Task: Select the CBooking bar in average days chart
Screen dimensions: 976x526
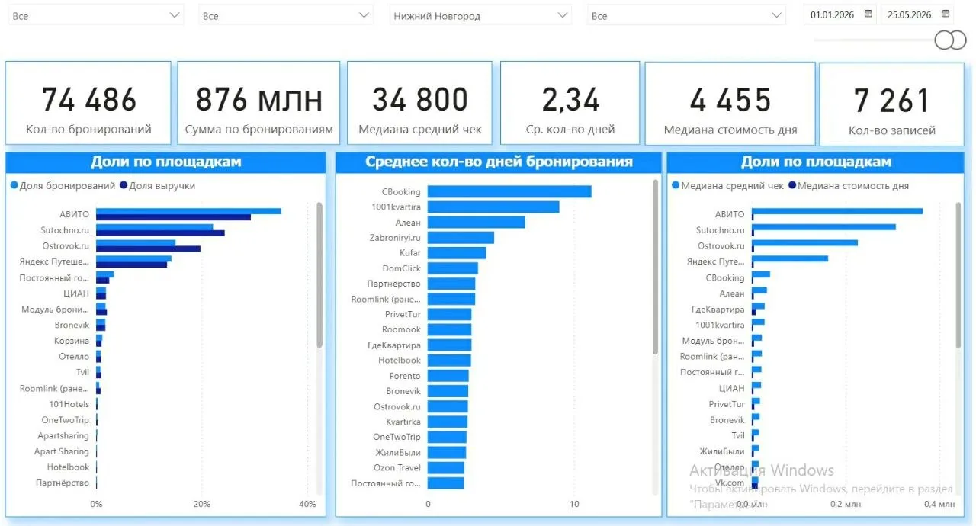Action: pos(509,192)
